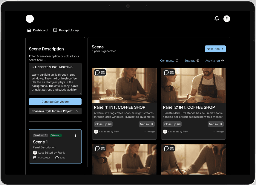
Task: Click the Version 1.0 badge
Action: point(41,135)
